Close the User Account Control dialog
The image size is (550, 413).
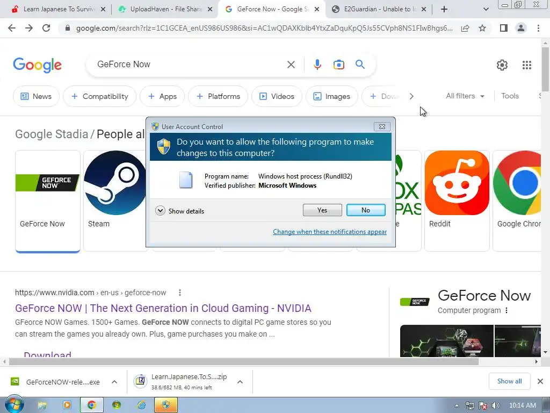(x=382, y=126)
